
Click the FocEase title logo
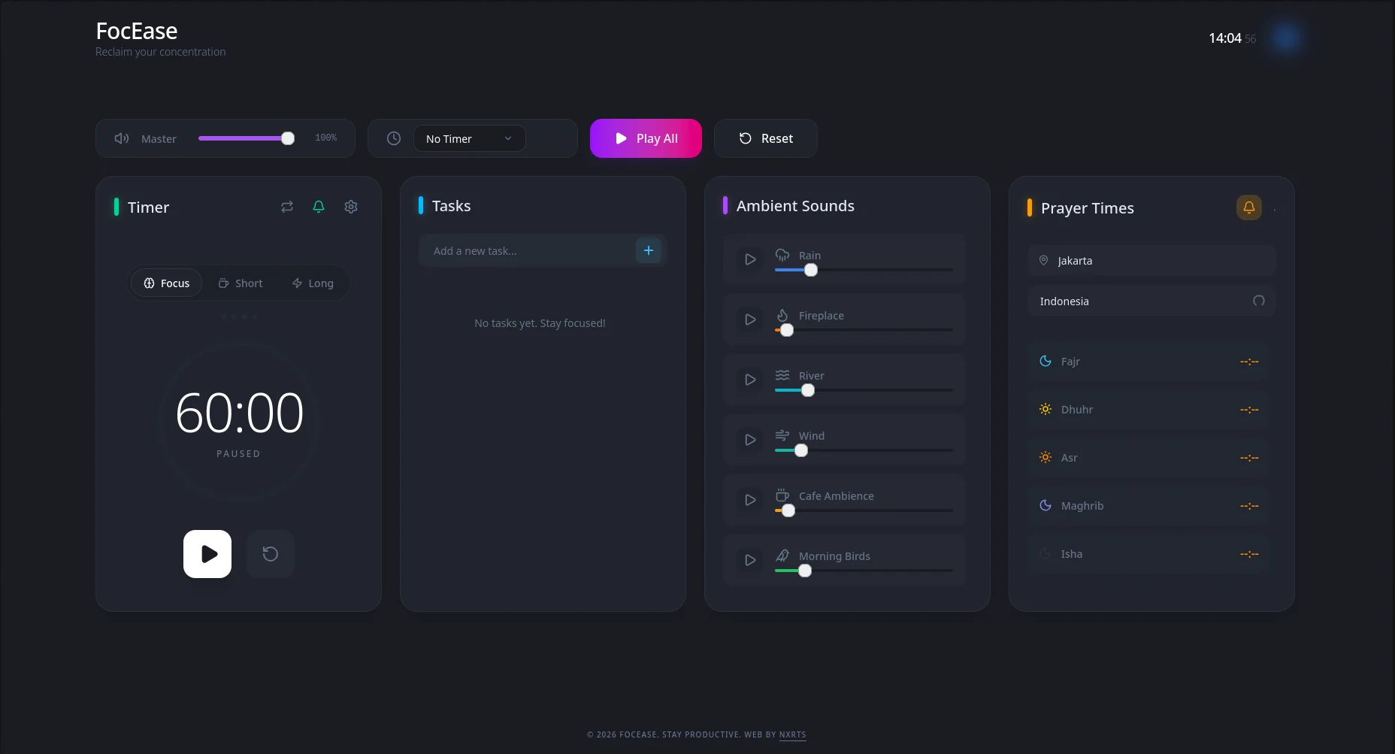[x=137, y=31]
